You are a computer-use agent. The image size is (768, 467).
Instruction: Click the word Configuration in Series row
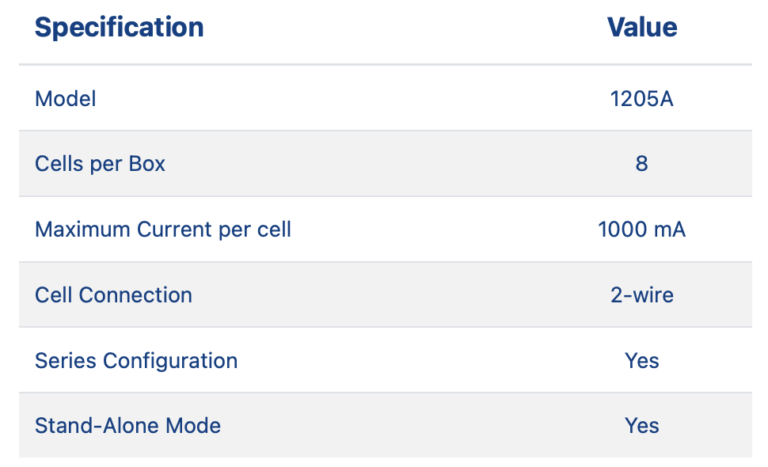tap(170, 362)
